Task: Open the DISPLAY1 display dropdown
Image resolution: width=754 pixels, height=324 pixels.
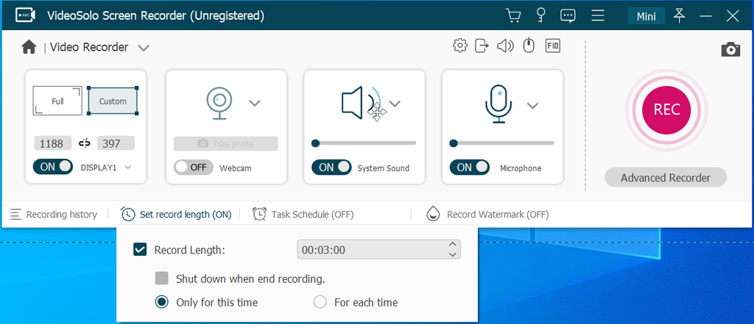Action: tap(127, 167)
